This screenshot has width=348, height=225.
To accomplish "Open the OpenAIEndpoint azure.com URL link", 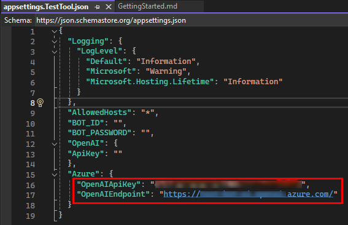I will click(249, 194).
